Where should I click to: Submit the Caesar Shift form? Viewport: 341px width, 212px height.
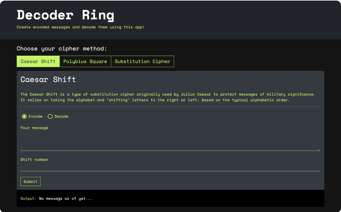[x=30, y=182]
